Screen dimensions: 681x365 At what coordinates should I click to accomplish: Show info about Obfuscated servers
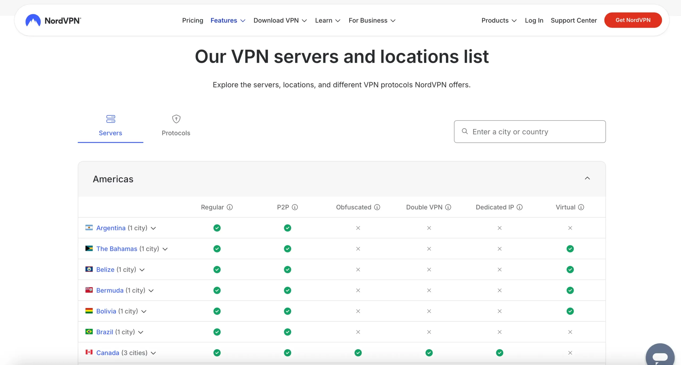point(377,207)
